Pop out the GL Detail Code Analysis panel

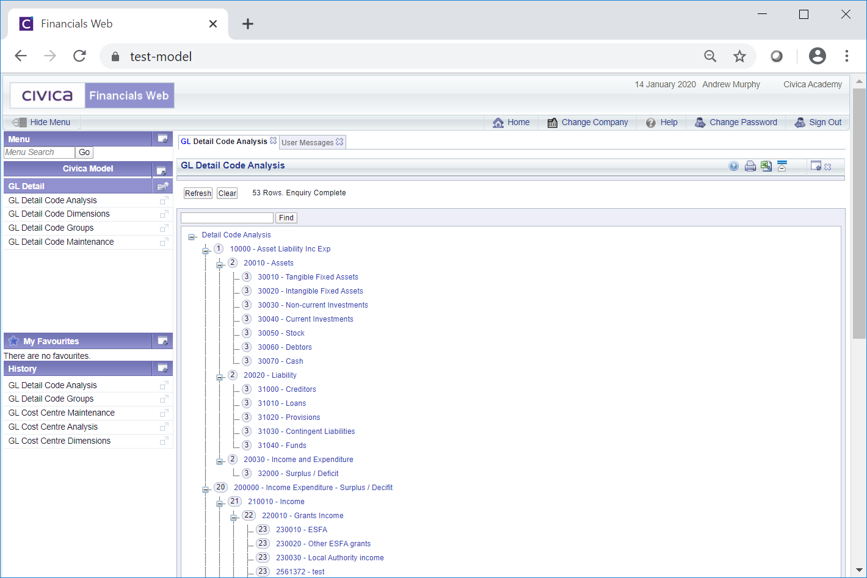pyautogui.click(x=816, y=165)
